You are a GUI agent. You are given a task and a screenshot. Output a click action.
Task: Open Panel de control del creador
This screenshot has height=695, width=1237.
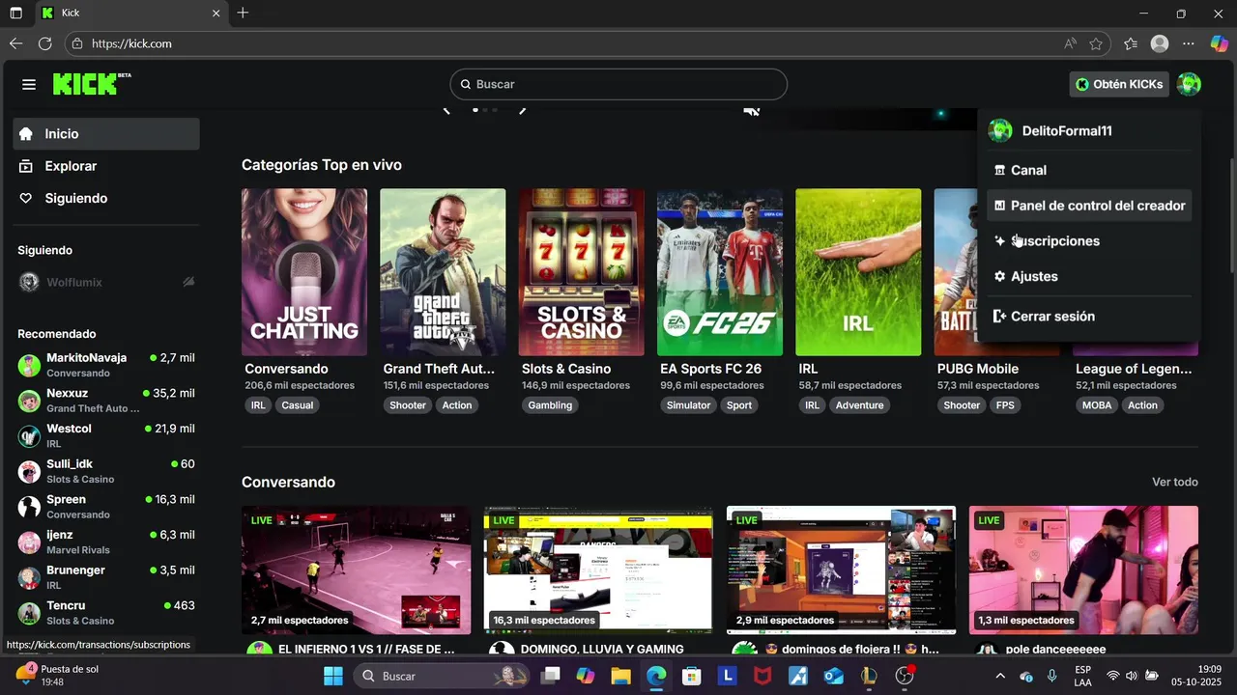click(x=1088, y=206)
